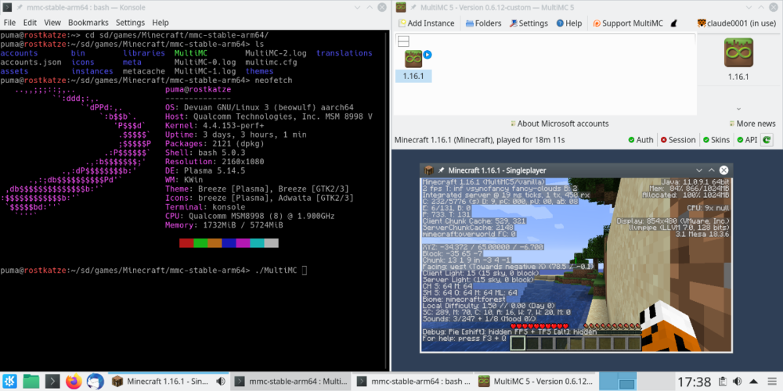Open the Bookmarks menu in Konsole
Viewport: 783px width, 391px height.
point(88,23)
